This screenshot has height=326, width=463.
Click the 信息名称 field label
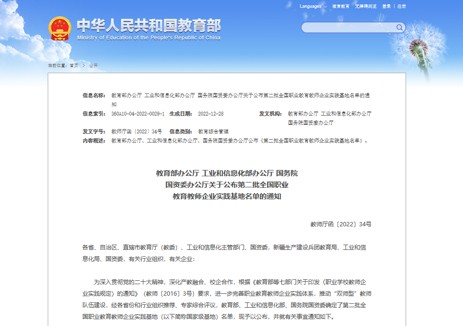[x=94, y=95]
